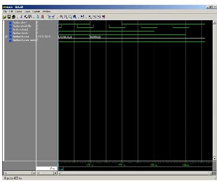217x182 pixels.
Task: Click left arrow of waveform horizontal scrollbar
Action: [59, 173]
